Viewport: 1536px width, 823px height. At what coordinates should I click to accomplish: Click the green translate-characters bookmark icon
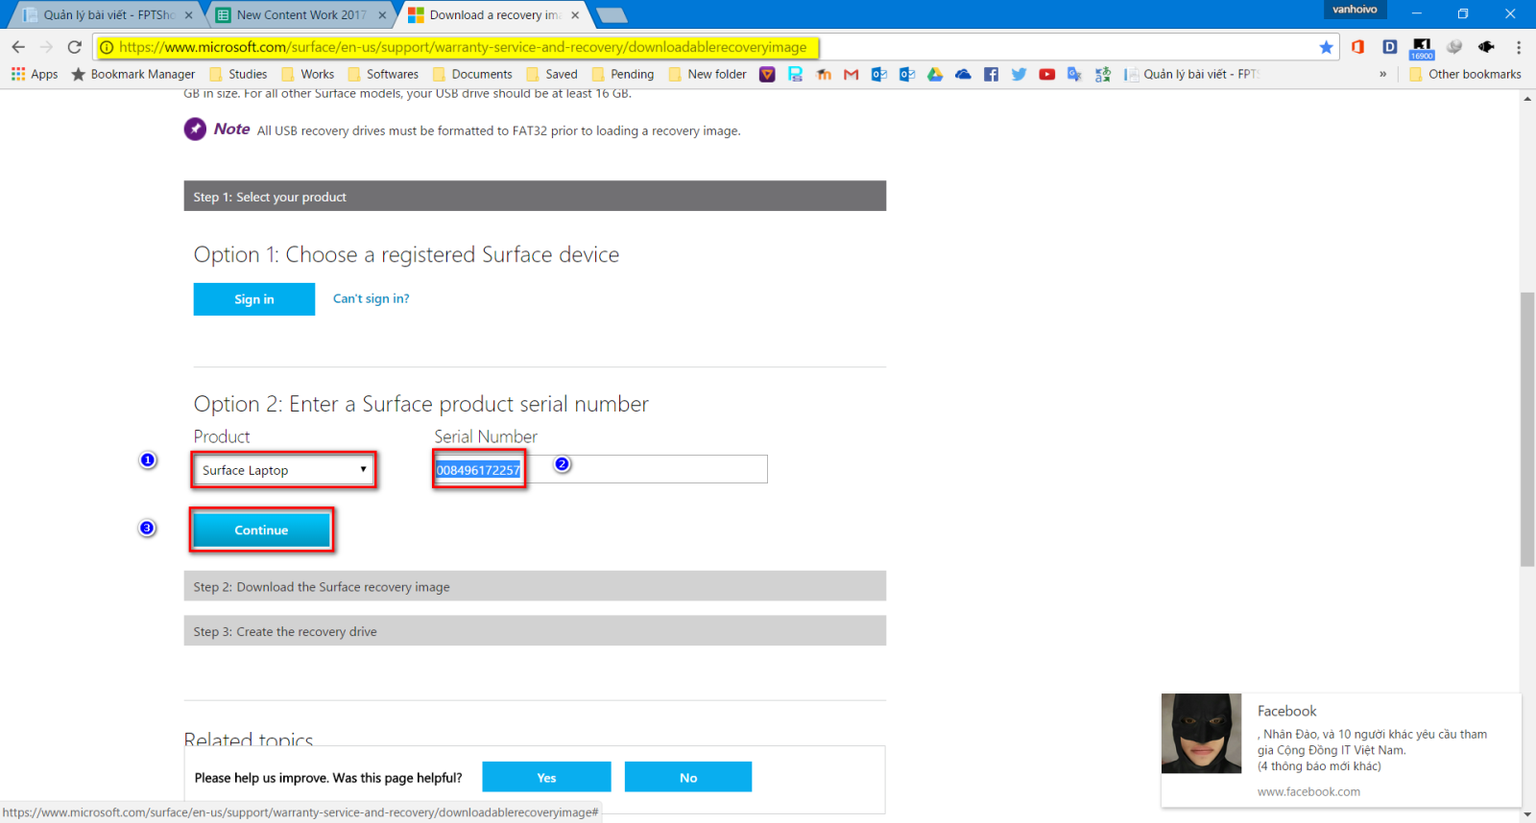coord(1102,74)
